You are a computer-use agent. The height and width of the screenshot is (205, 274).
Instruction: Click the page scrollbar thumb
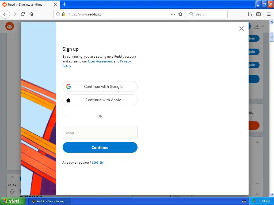272,37
